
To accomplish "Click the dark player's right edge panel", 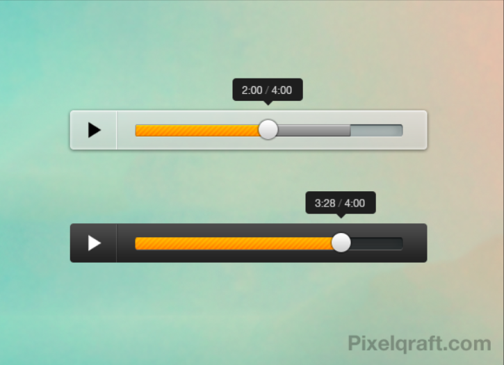I will pyautogui.click(x=415, y=243).
